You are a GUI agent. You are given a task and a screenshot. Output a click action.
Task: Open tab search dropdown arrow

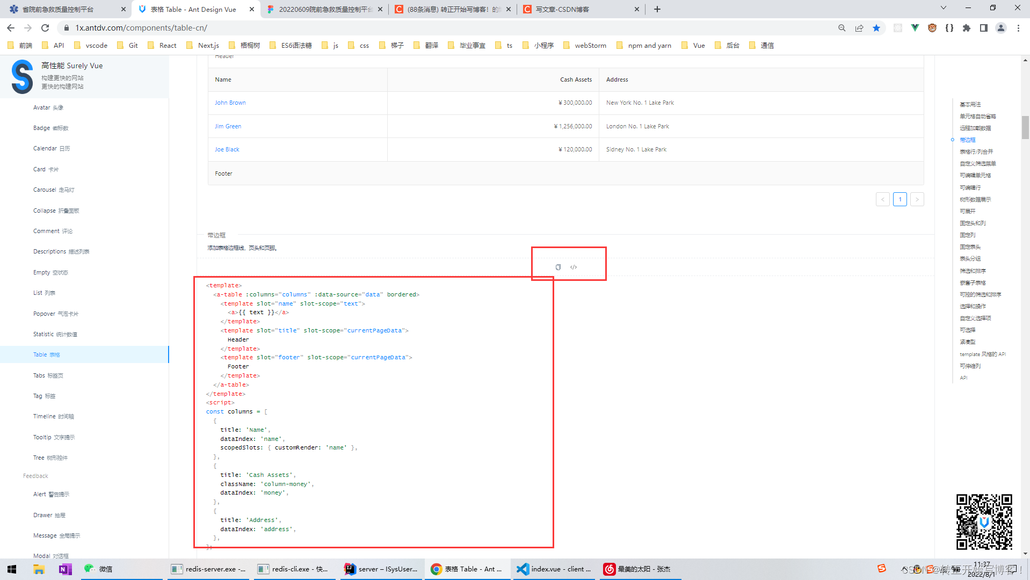pyautogui.click(x=944, y=8)
